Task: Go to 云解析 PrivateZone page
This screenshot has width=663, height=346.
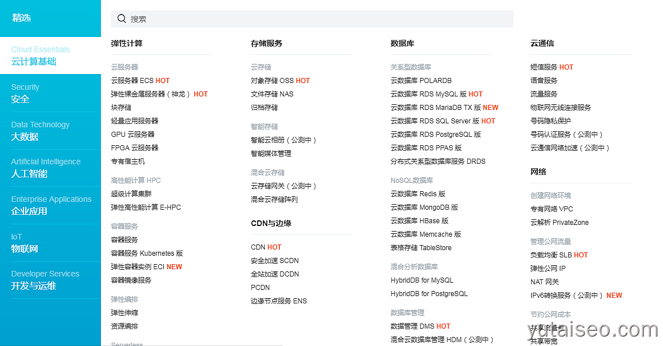Action: pyautogui.click(x=559, y=223)
